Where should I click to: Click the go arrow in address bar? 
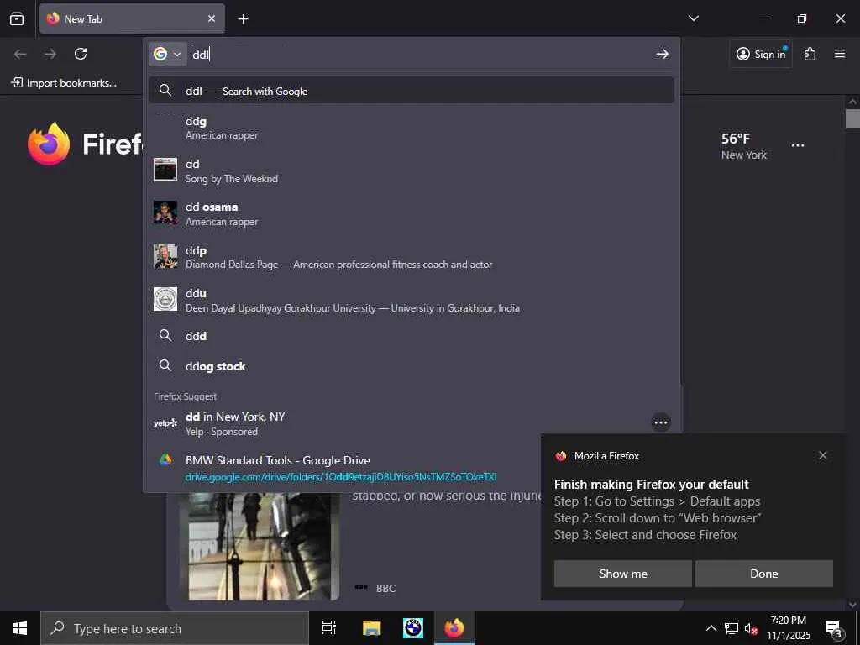coord(662,54)
